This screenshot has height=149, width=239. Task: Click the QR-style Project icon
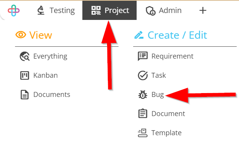pyautogui.click(x=96, y=10)
